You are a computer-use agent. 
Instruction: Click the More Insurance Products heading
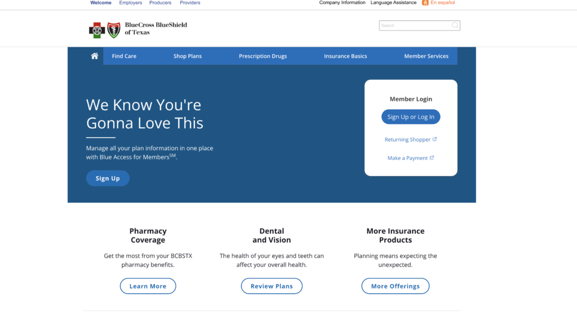pyautogui.click(x=395, y=235)
